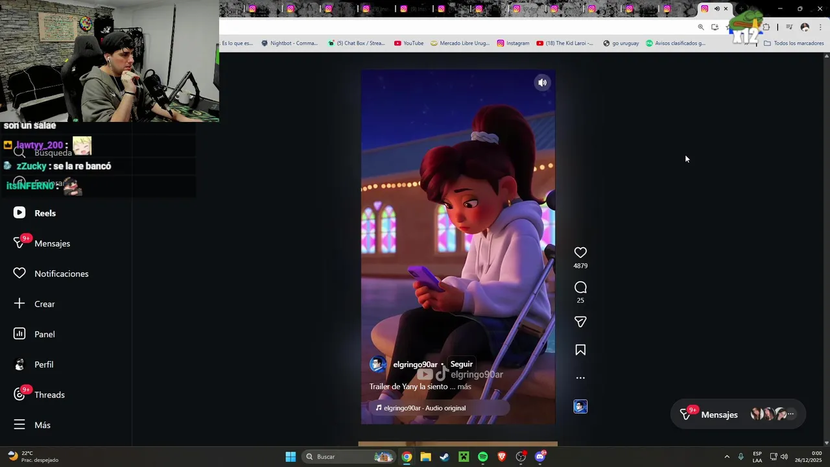The image size is (830, 467).
Task: Click the 4879 likes count
Action: 580,266
